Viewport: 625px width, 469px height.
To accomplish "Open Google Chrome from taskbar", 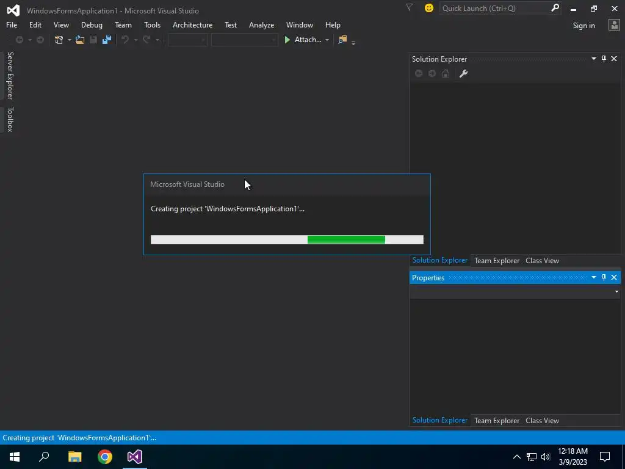I will 105,457.
